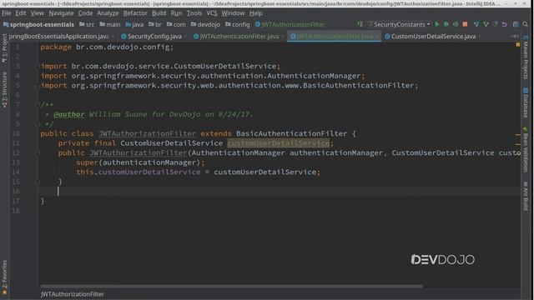Click the config breadcrumb folder
The width and height of the screenshot is (534, 300).
(238, 24)
